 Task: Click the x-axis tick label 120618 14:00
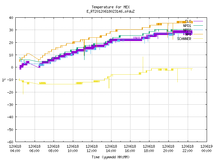point(111,149)
